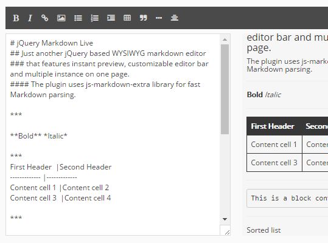Click the ellipsis toolbar icon
This screenshot has height=243, width=328.
coord(159,18)
